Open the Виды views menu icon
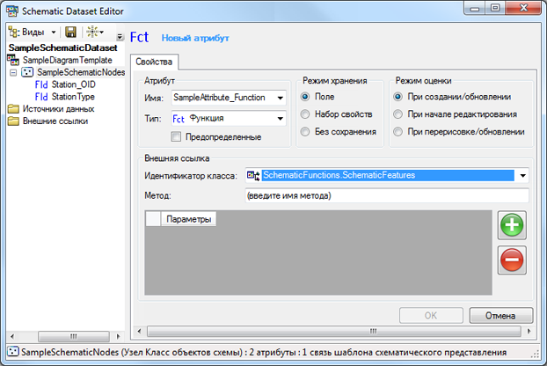Viewport: 547px width, 366px height. point(14,32)
